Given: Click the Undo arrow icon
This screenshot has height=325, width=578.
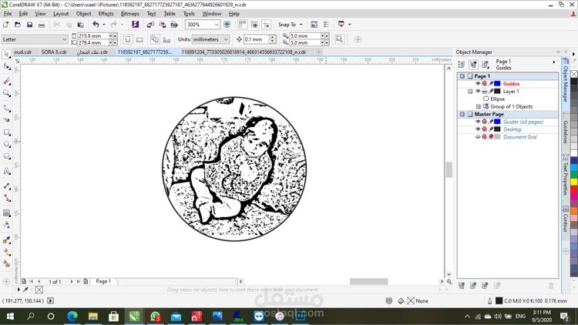Looking at the screenshot, I should 96,25.
